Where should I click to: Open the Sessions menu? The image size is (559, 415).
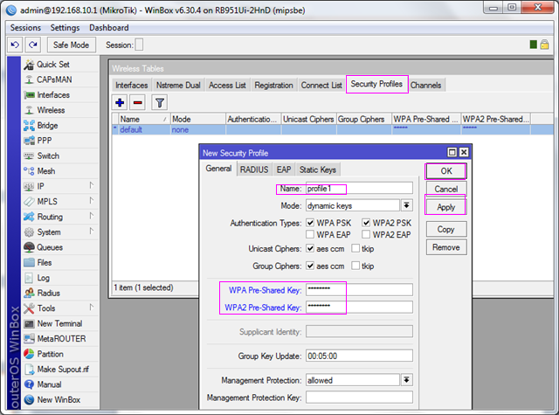[25, 27]
